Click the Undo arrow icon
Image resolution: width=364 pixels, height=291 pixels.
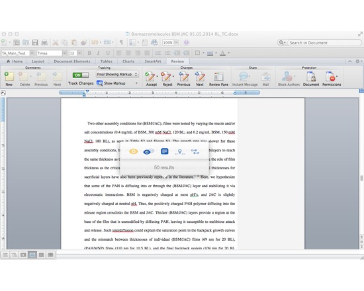95,42
